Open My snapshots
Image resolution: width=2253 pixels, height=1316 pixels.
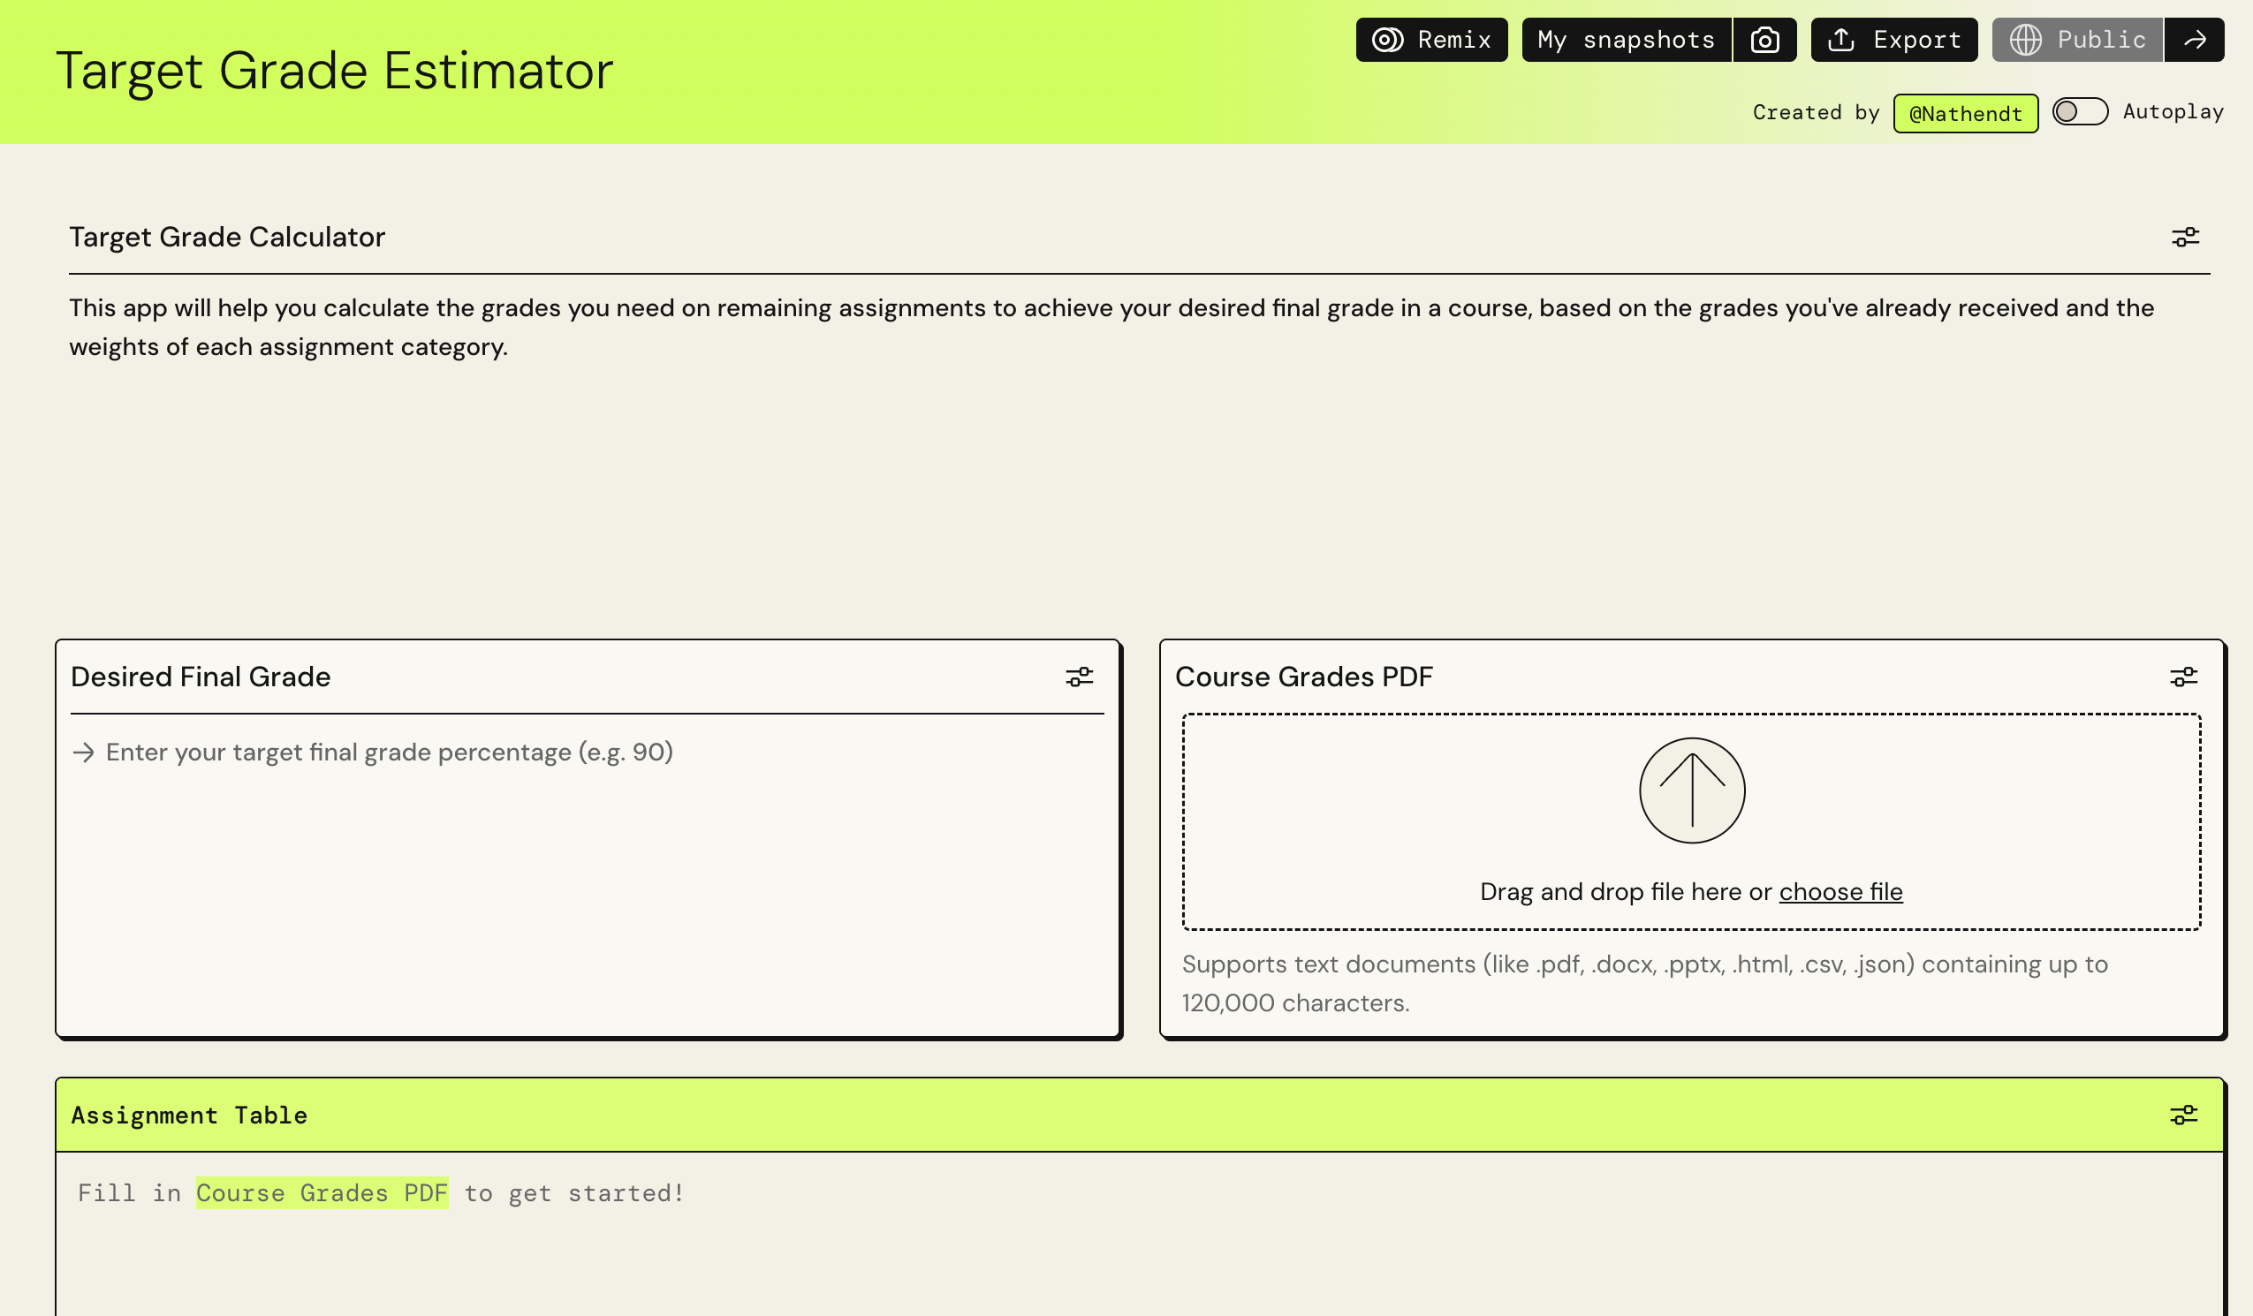coord(1626,41)
